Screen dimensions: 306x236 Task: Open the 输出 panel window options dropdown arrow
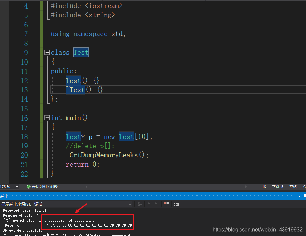coord(299,196)
